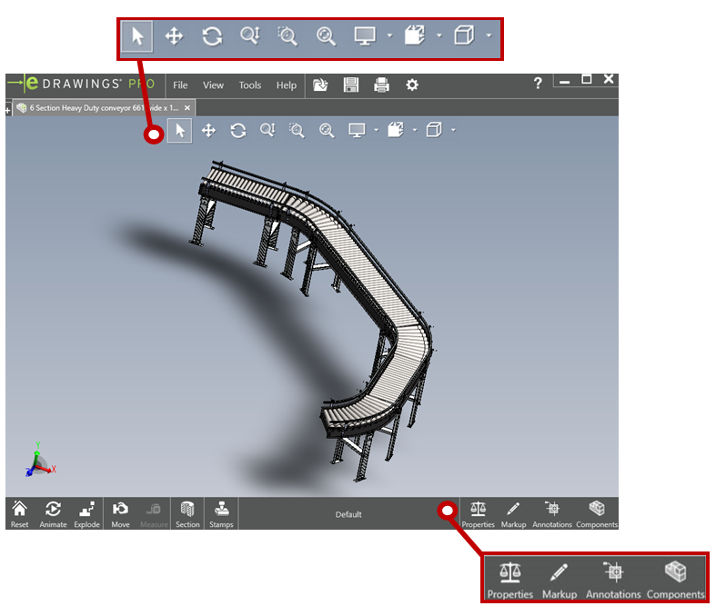Viewport: 716px width, 616px height.
Task: Open the File menu
Action: (180, 85)
